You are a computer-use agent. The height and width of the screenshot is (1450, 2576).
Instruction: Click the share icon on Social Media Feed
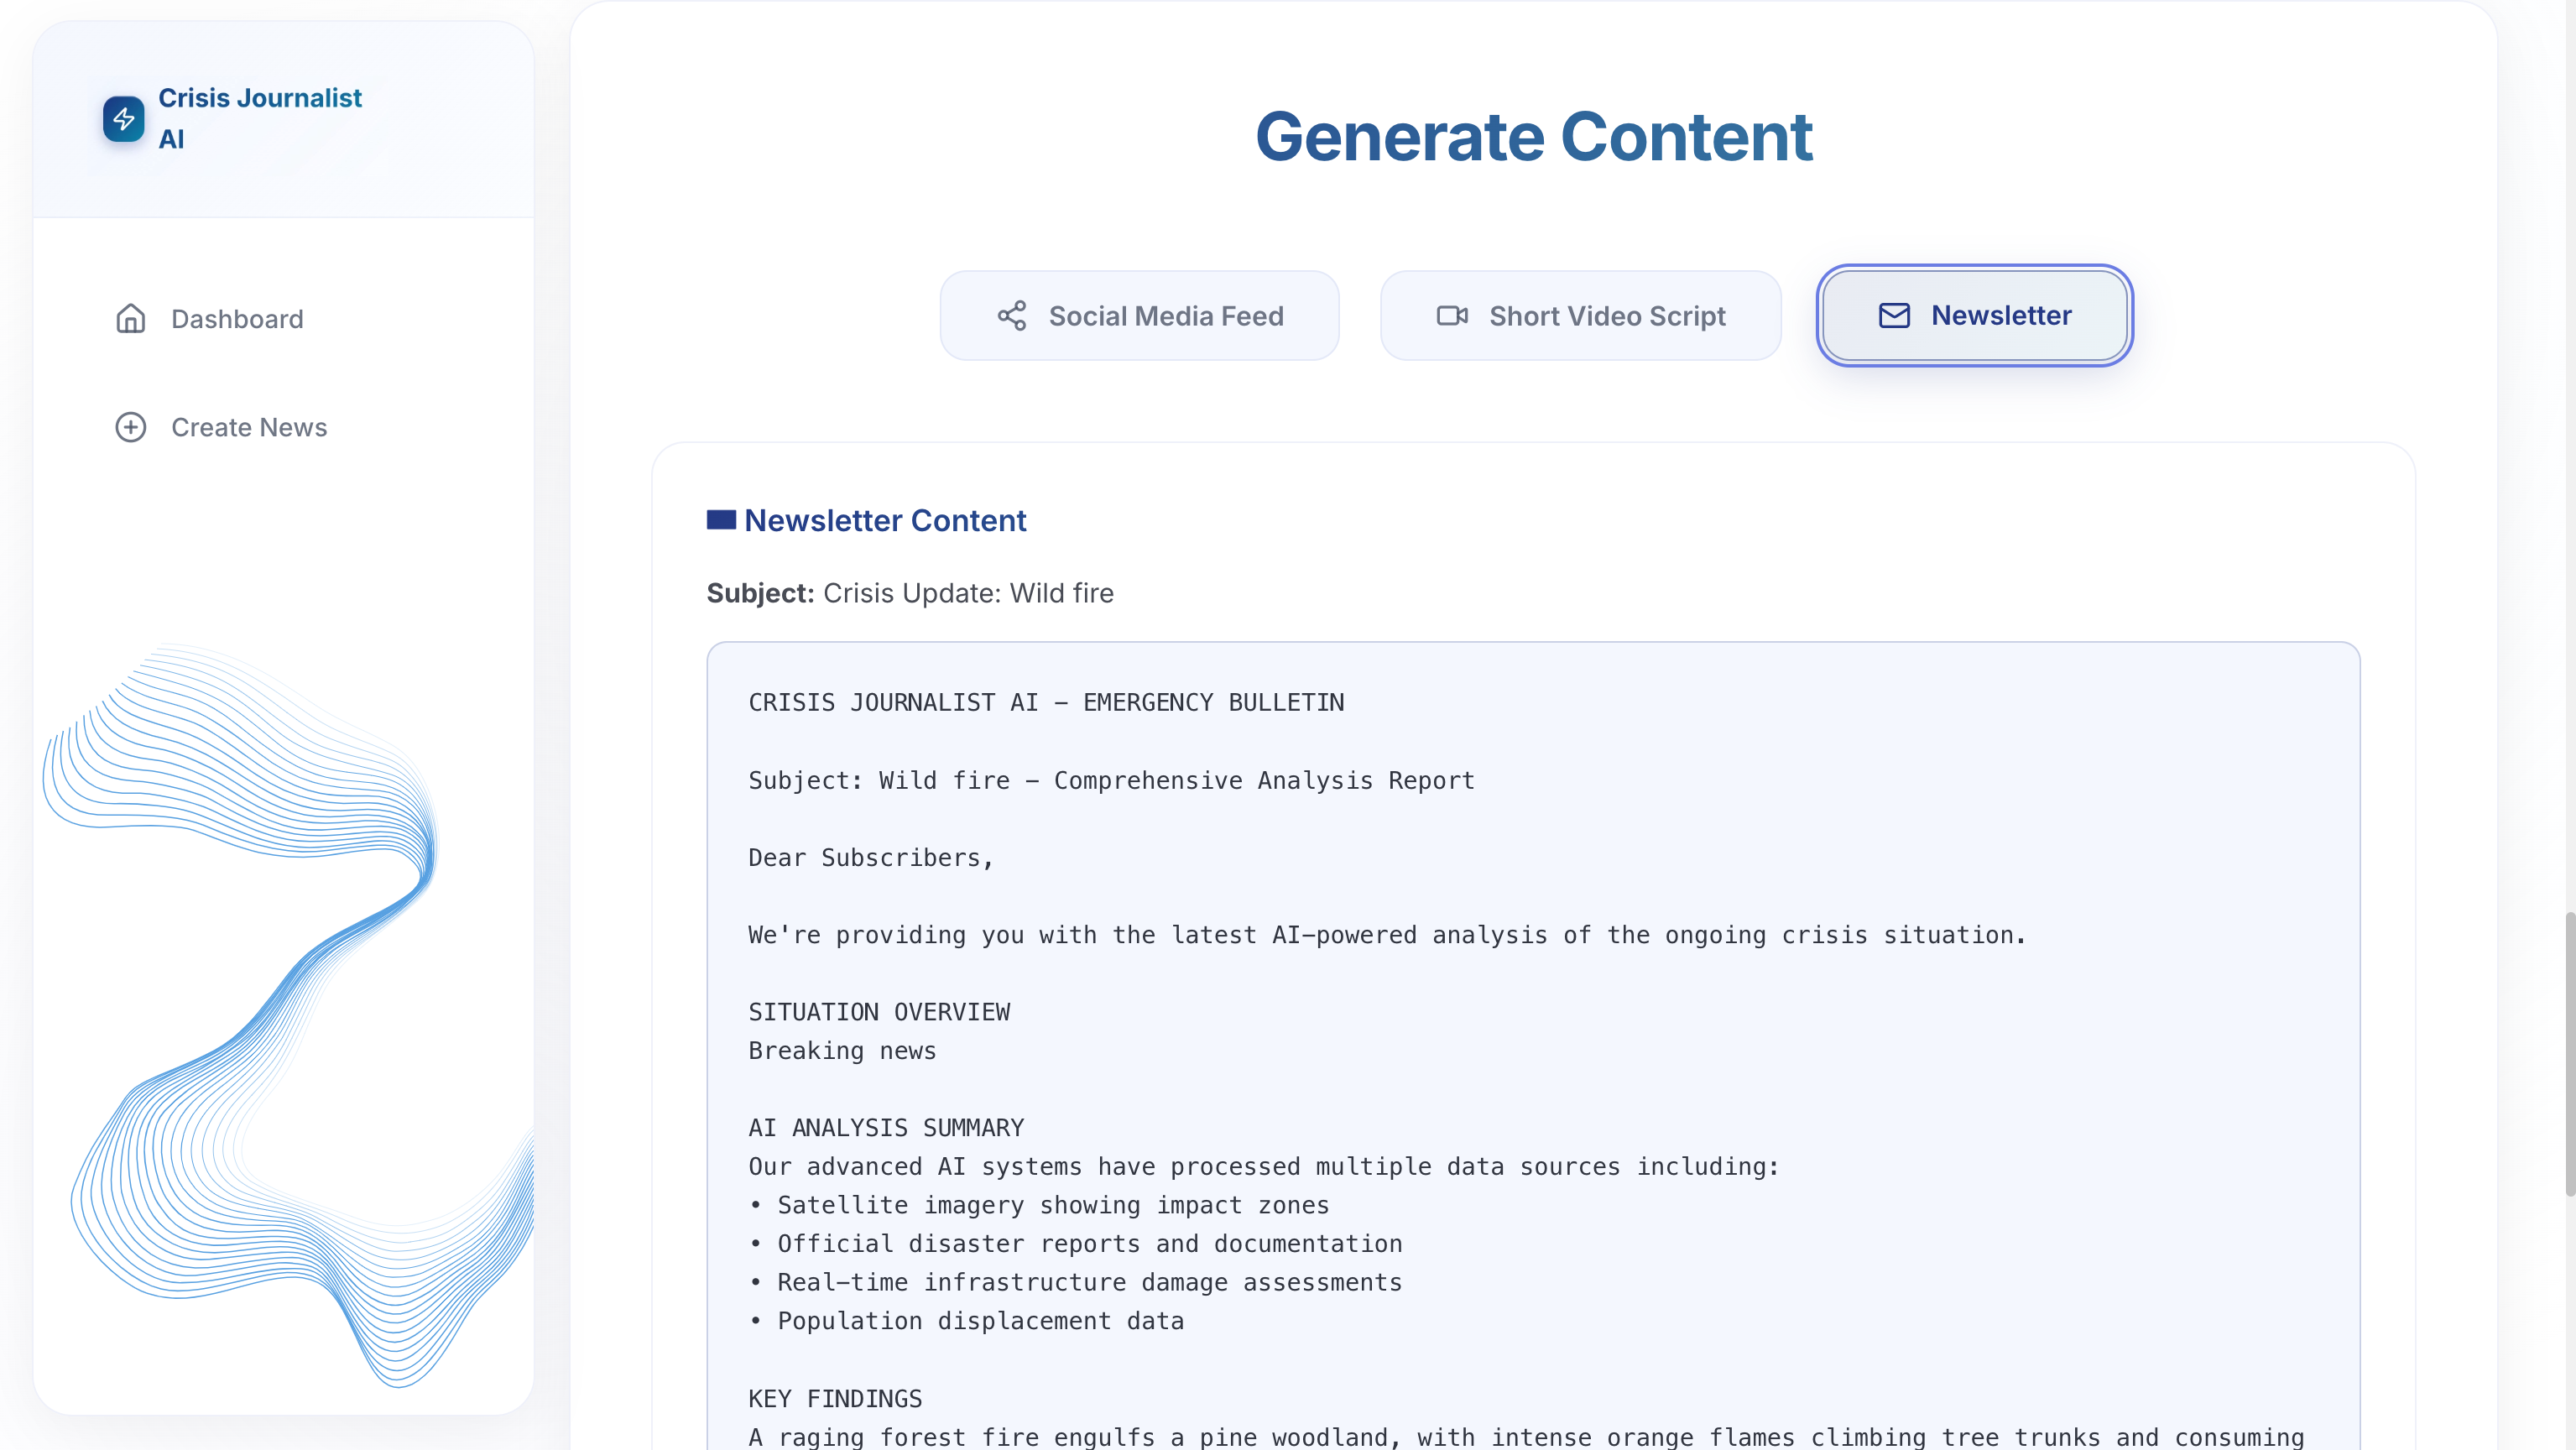pyautogui.click(x=1012, y=316)
